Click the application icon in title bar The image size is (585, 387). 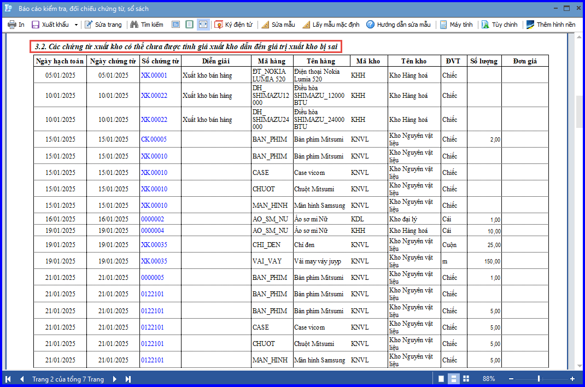tap(8, 8)
